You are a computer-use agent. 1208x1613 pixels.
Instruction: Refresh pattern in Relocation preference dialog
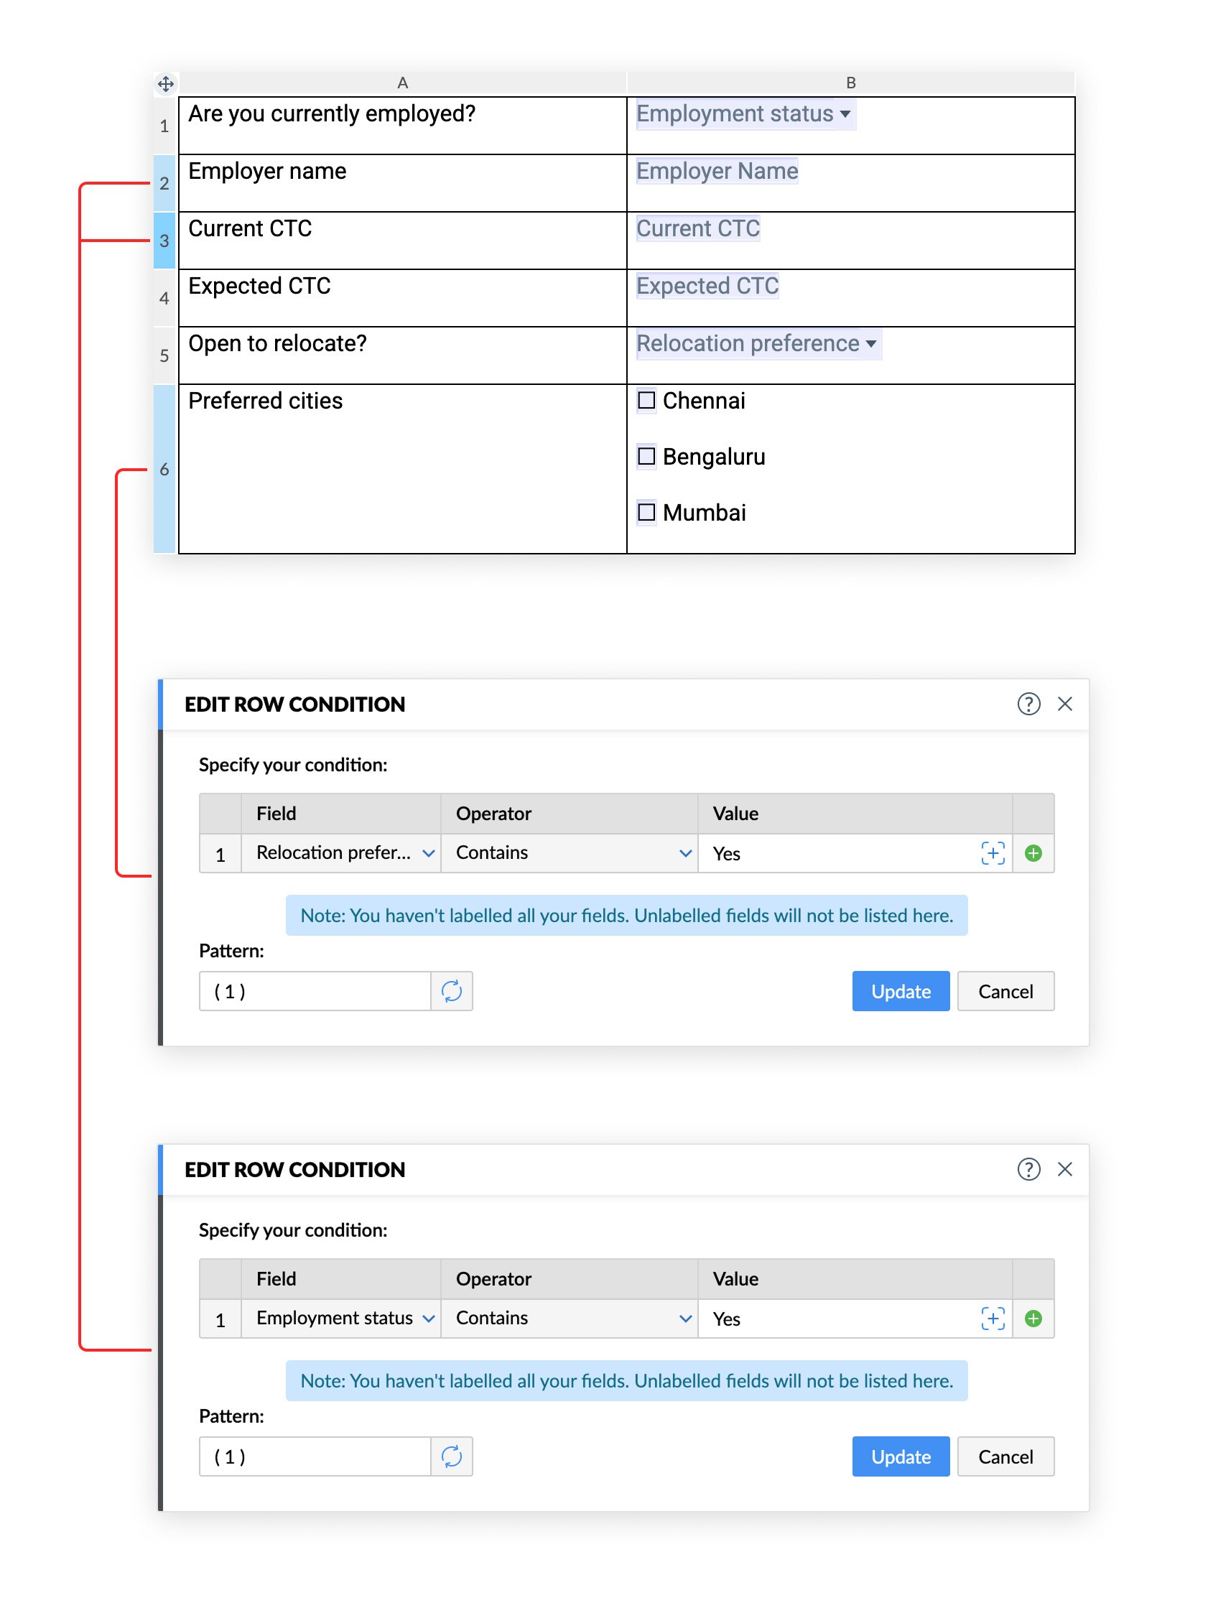(x=451, y=991)
